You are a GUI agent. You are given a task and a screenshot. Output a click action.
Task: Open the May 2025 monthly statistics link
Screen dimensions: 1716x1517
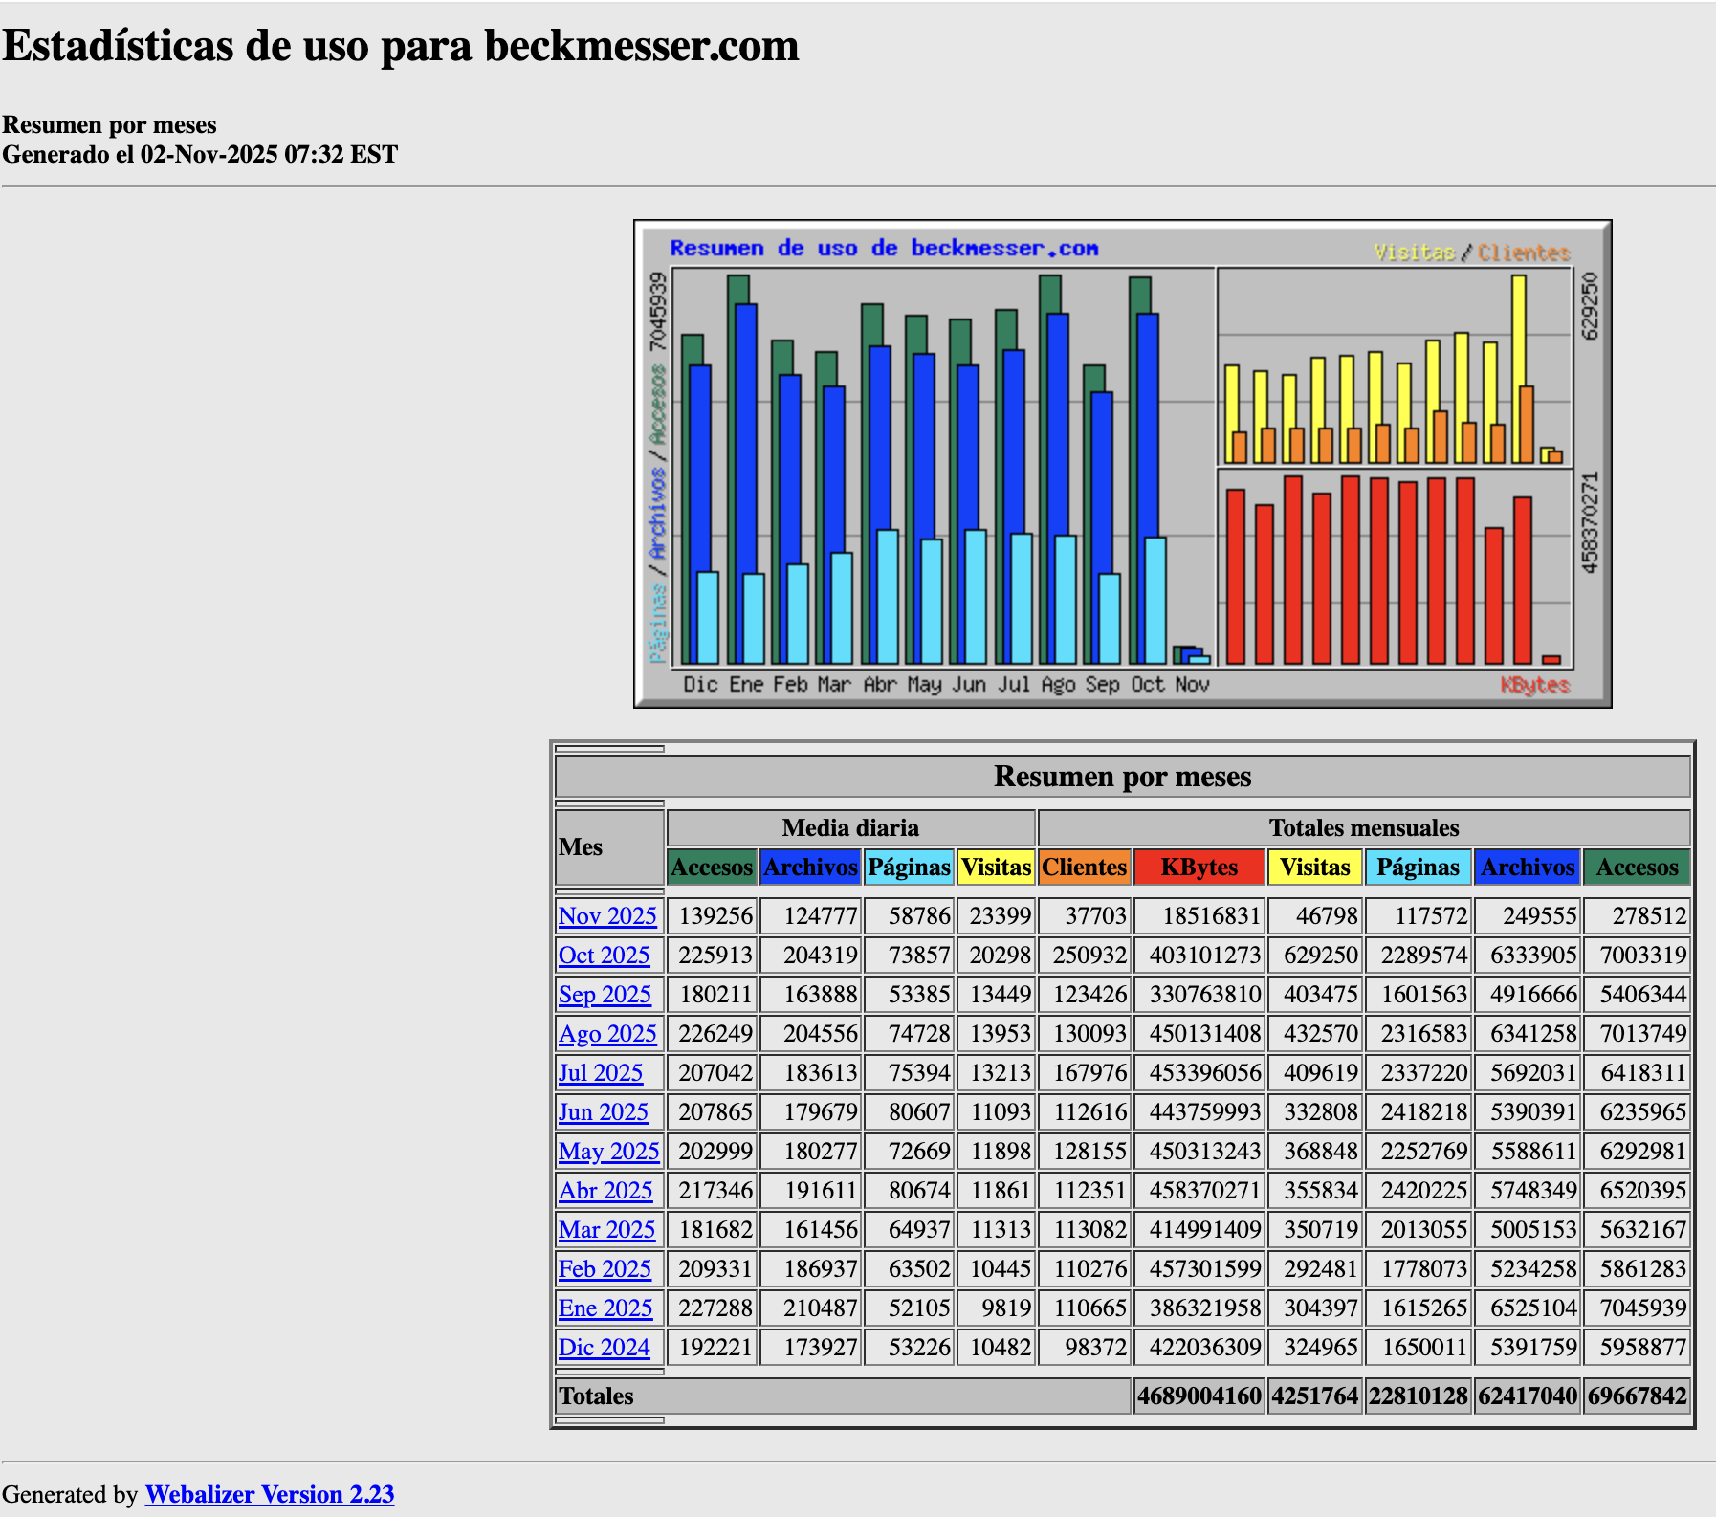608,1151
